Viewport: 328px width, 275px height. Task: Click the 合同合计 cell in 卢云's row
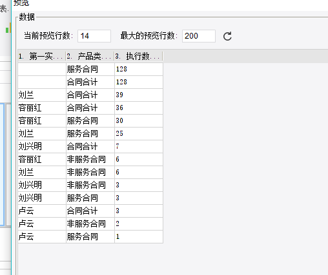pyautogui.click(x=90, y=211)
